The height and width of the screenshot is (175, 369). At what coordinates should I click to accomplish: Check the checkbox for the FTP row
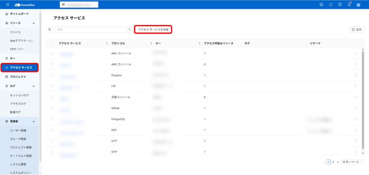[x=52, y=86]
